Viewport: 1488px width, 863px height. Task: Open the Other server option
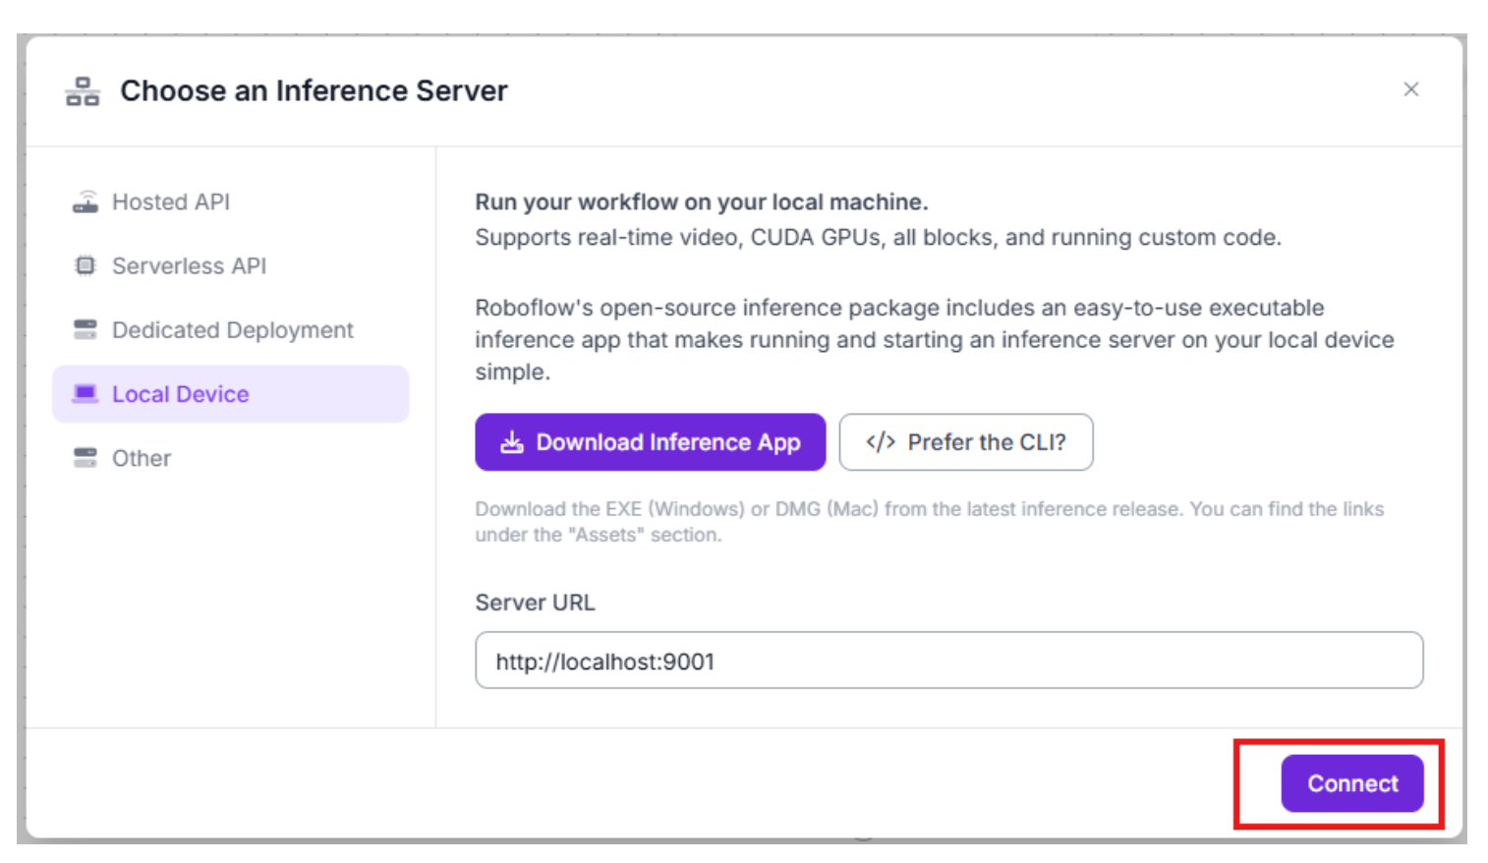[x=142, y=458]
